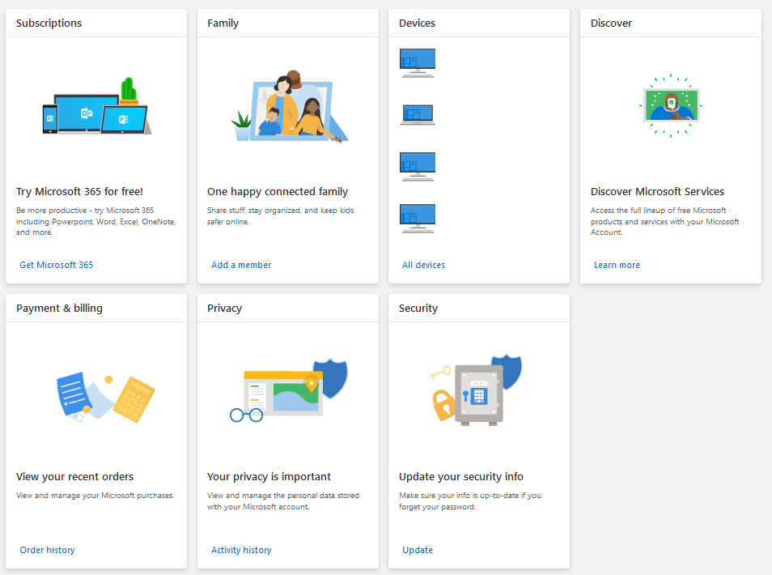772x575 pixels.
Task: Click the laptop device icon in Devices
Action: tap(418, 115)
